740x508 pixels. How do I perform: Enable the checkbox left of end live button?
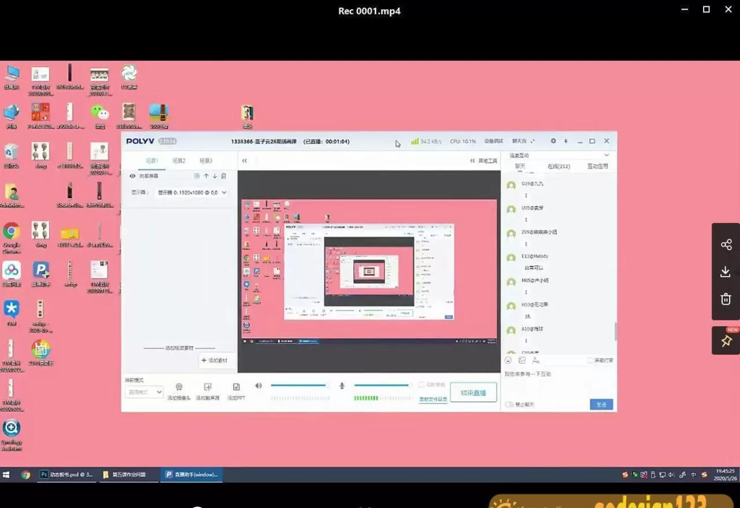click(x=421, y=384)
